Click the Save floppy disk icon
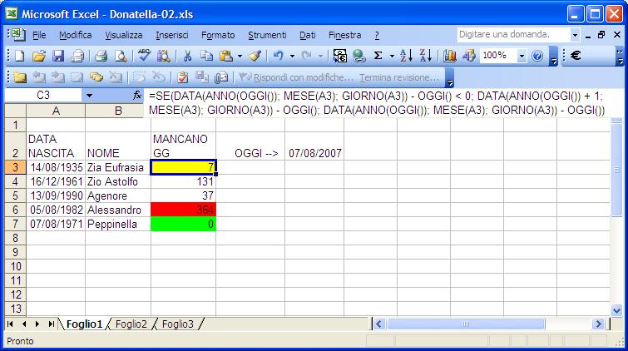 (x=58, y=56)
